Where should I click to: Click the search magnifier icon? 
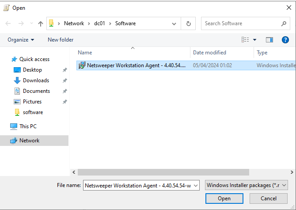click(x=284, y=23)
